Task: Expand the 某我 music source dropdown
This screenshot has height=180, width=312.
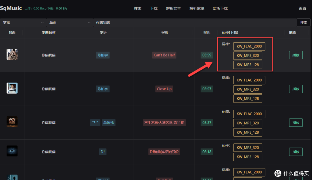Action: [23, 22]
